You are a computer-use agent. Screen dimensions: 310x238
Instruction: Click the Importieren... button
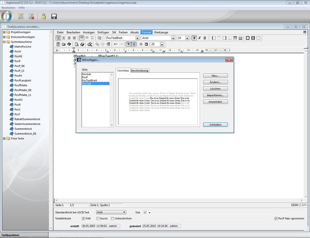click(215, 95)
